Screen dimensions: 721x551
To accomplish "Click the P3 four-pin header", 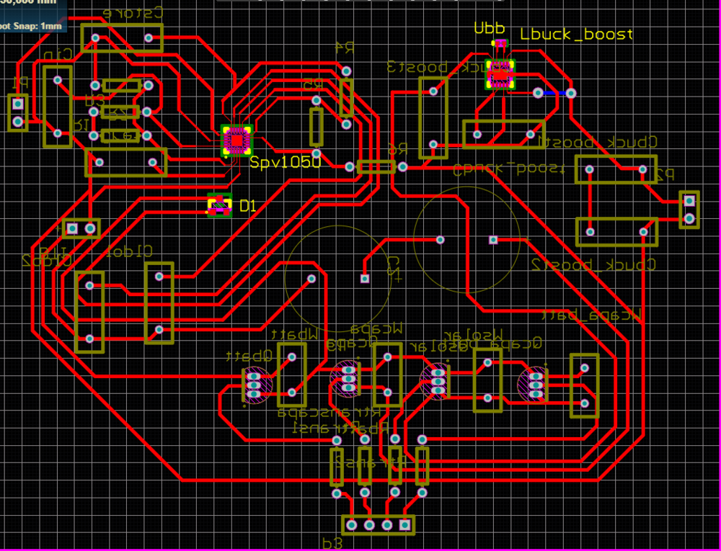I will tap(379, 524).
